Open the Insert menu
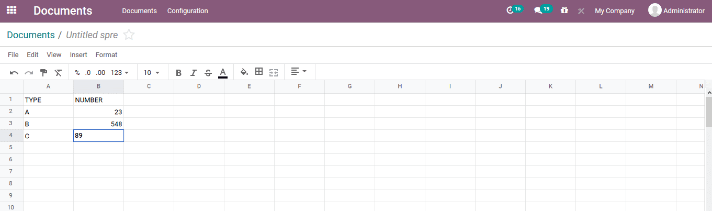Image resolution: width=712 pixels, height=211 pixels. pyautogui.click(x=78, y=55)
